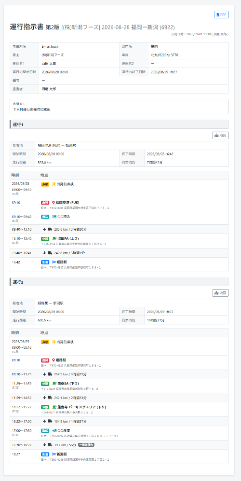The height and width of the screenshot is (481, 241).
Task: Click the 運行2 拘束時間 value 10時間27分
Action: click(x=156, y=320)
